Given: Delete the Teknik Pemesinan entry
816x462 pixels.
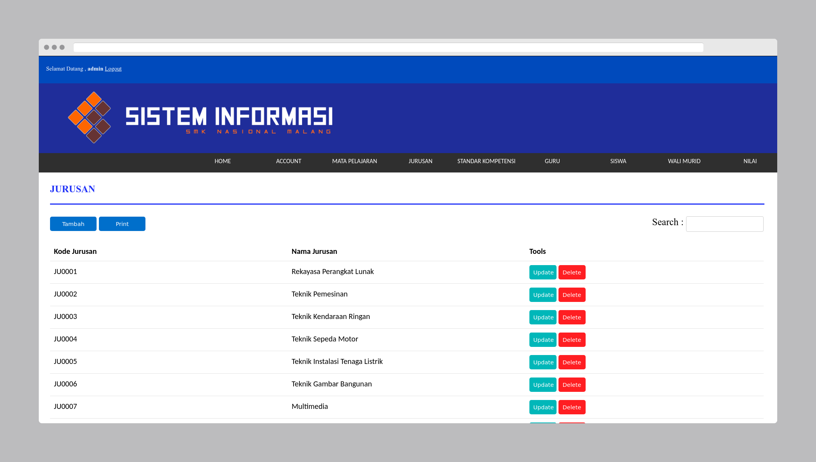Looking at the screenshot, I should click(x=572, y=295).
